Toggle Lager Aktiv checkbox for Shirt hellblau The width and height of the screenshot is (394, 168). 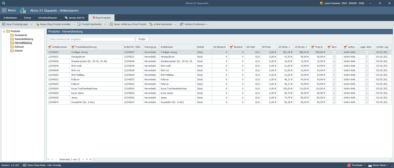click(x=366, y=75)
